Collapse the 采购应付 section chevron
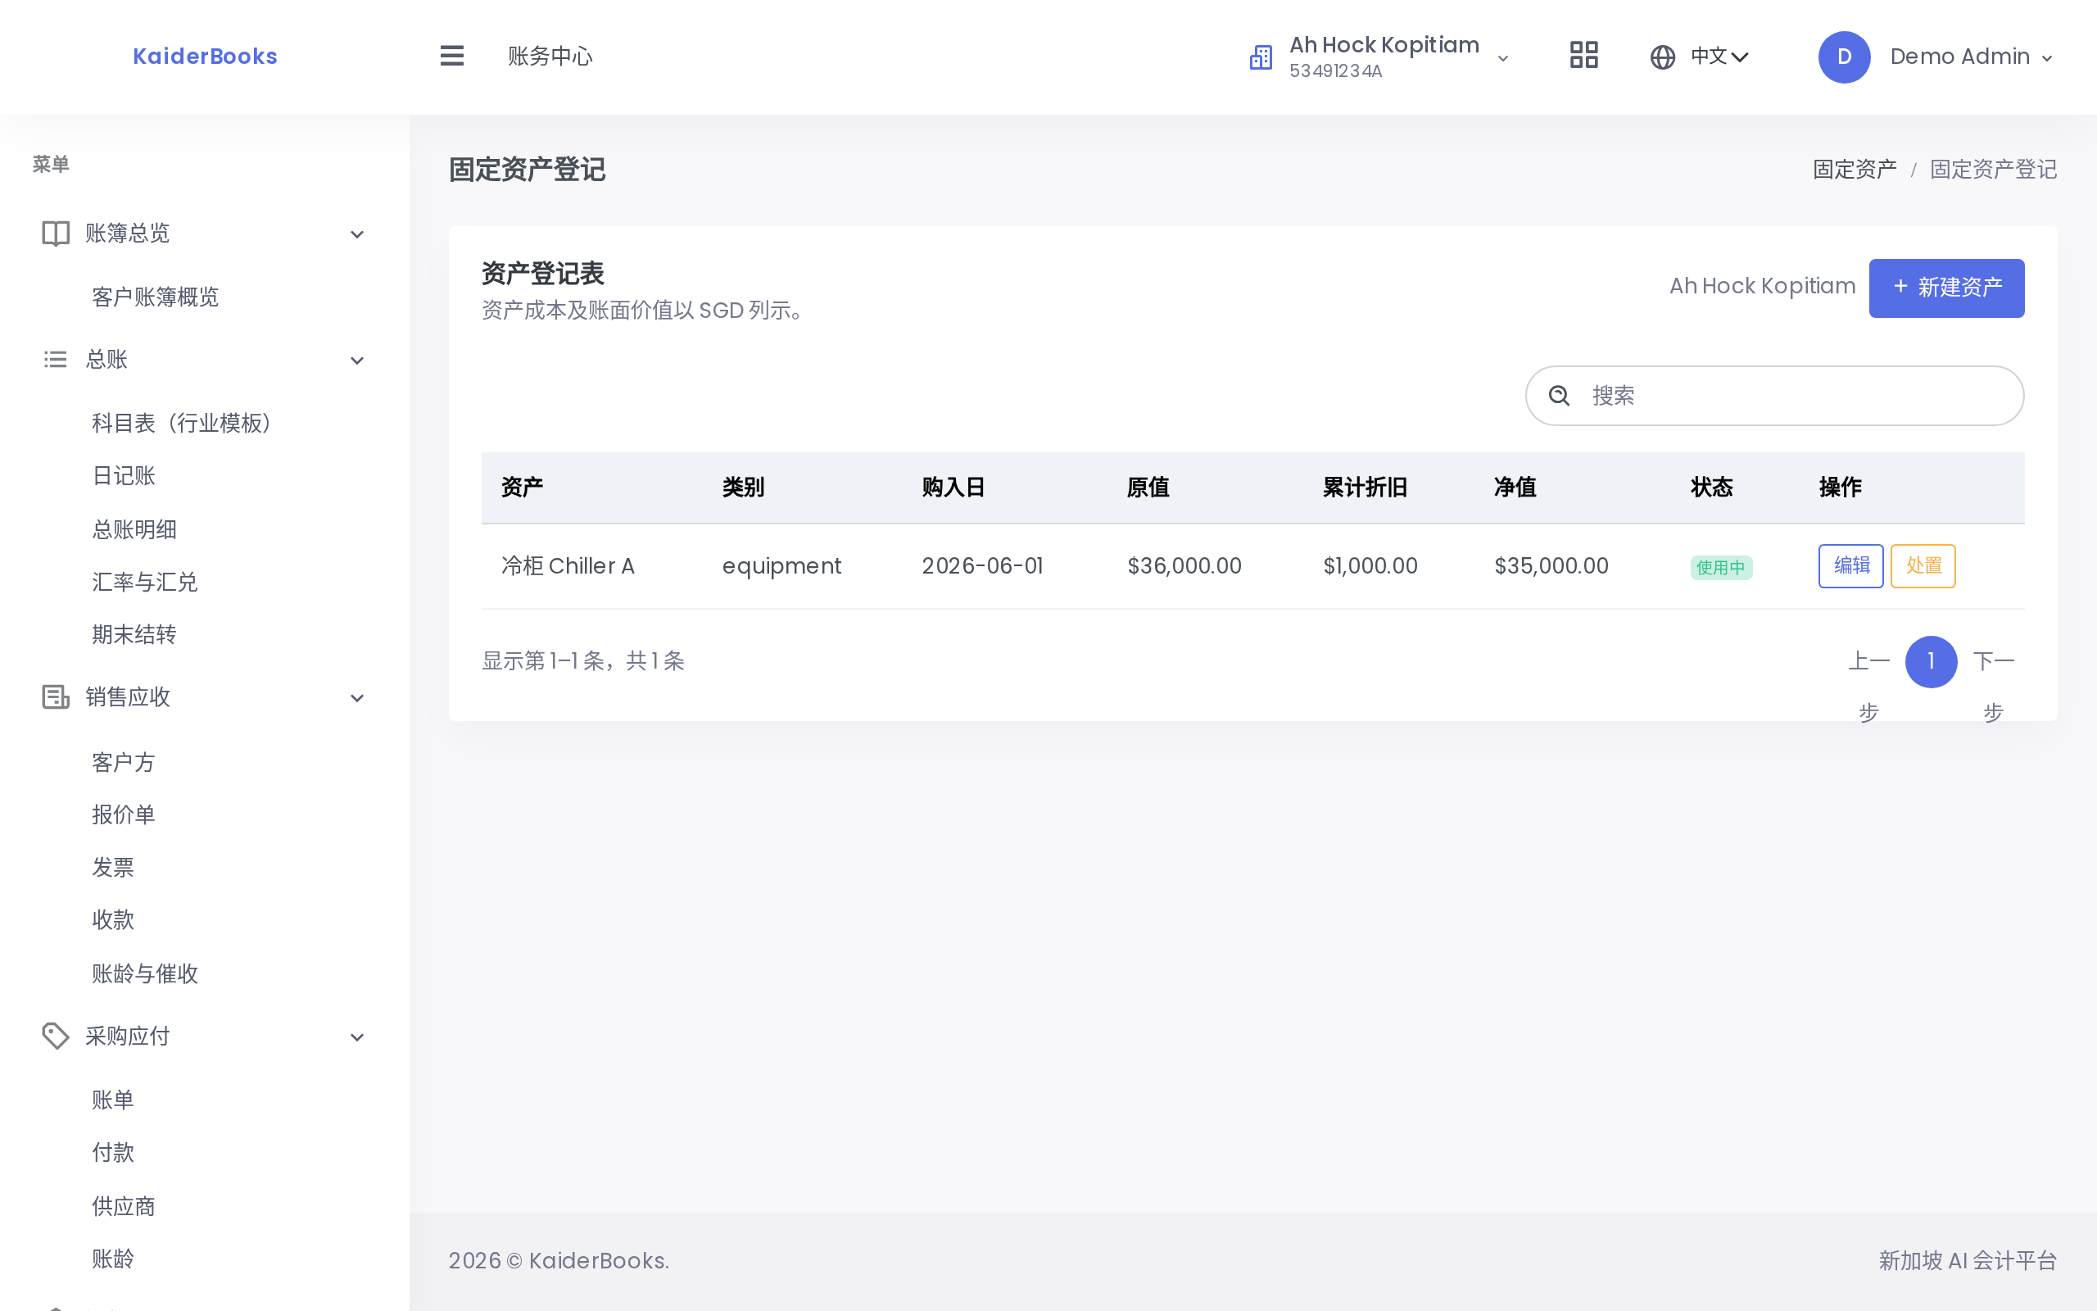The width and height of the screenshot is (2097, 1311). 357,1037
